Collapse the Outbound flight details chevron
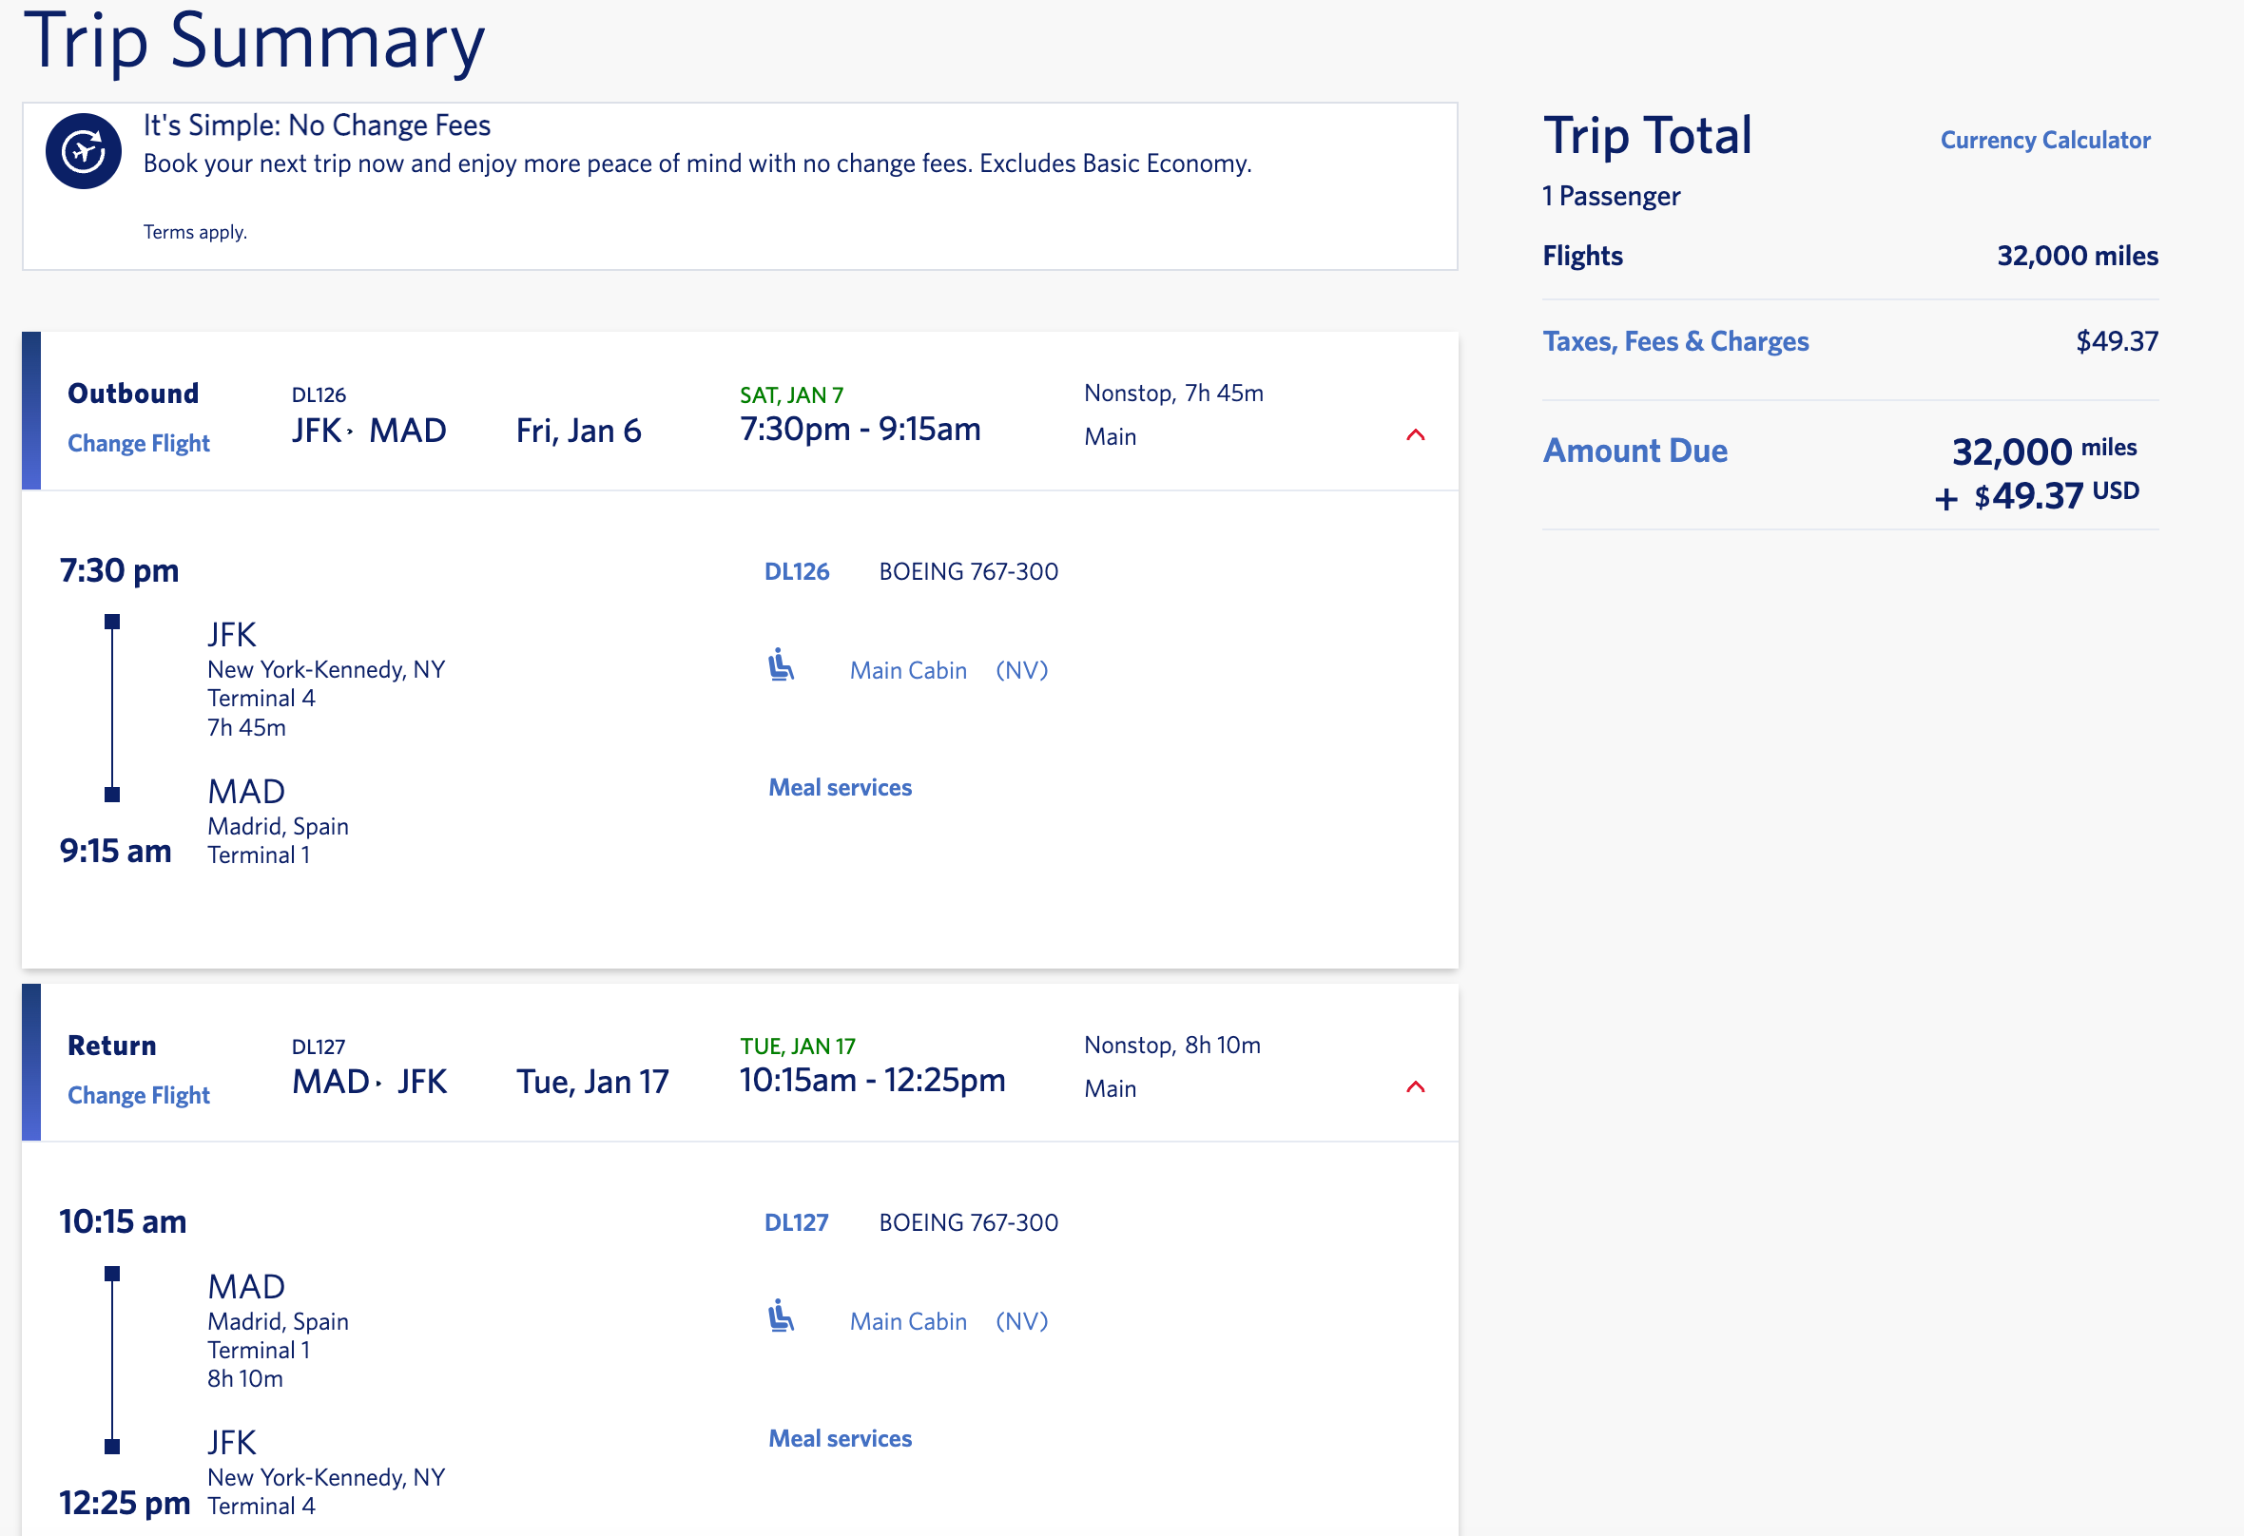This screenshot has height=1536, width=2244. 1415,435
